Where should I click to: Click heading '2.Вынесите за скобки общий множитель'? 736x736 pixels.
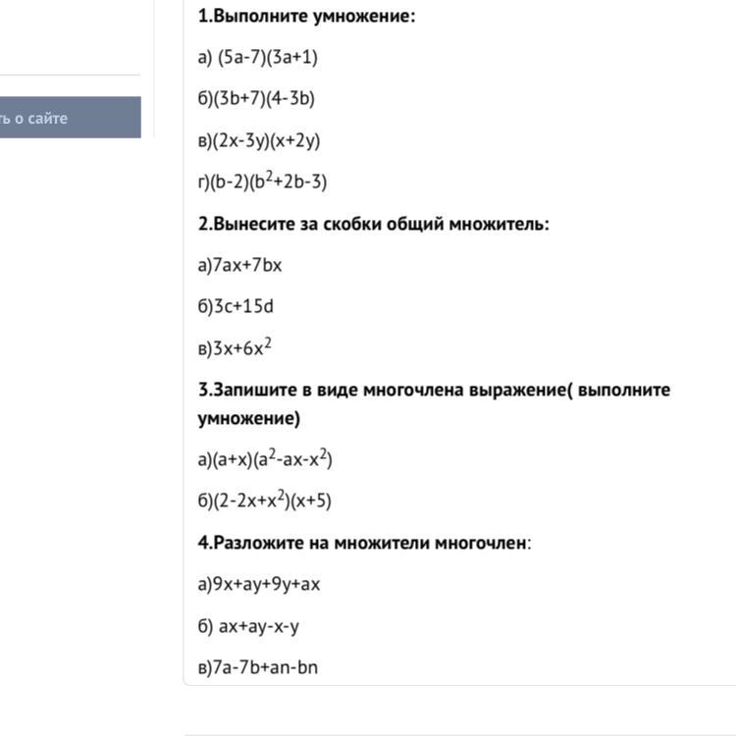[373, 224]
